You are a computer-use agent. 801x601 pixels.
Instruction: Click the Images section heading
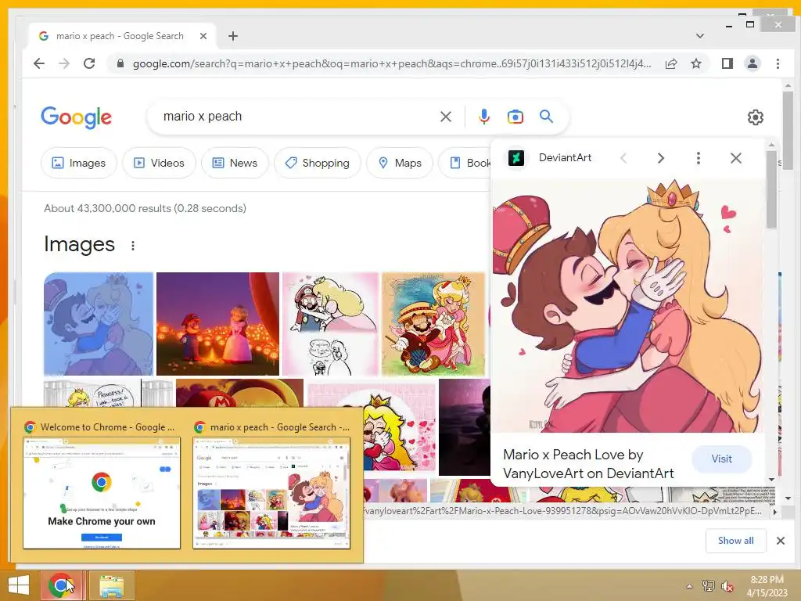tap(79, 244)
